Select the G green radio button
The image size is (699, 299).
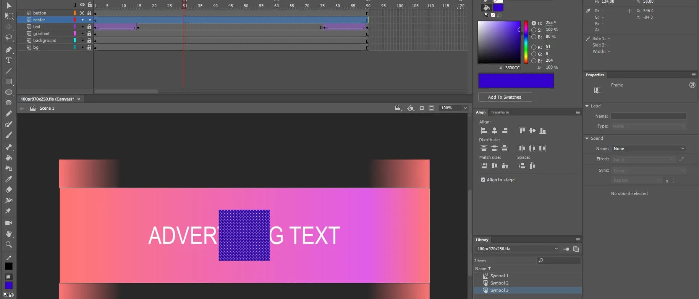(x=534, y=54)
